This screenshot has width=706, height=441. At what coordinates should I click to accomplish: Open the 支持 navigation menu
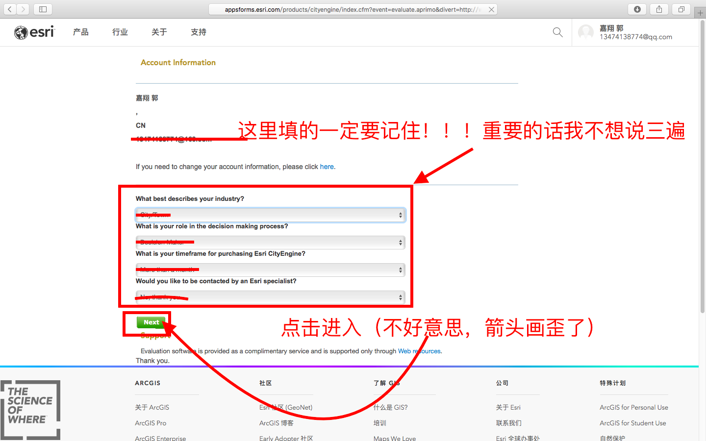coord(199,32)
